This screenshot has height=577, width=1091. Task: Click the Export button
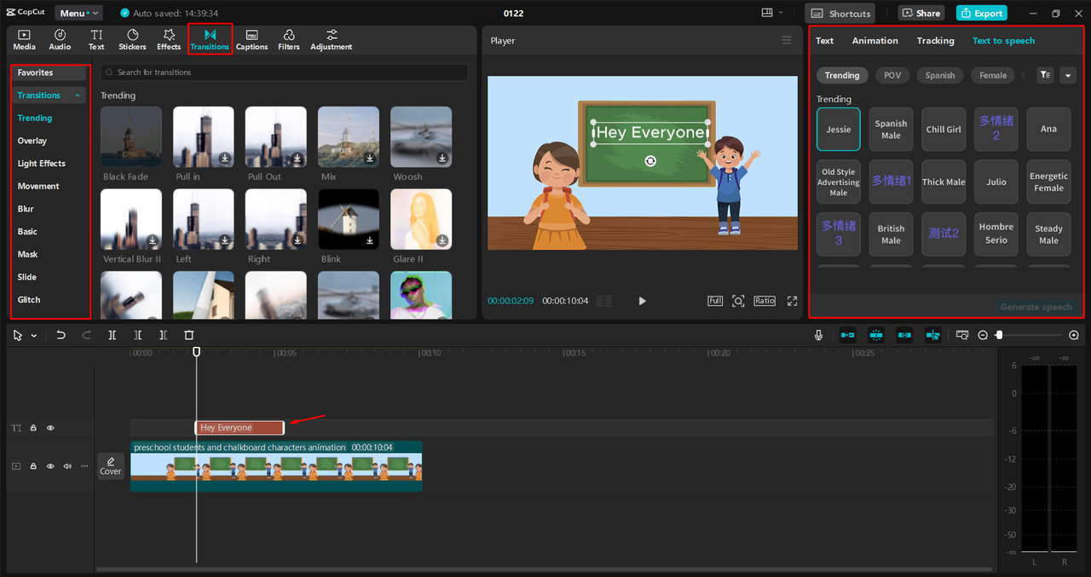coord(982,13)
